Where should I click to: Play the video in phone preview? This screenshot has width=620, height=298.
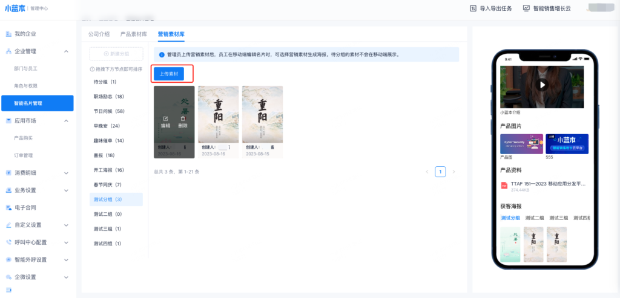542,85
